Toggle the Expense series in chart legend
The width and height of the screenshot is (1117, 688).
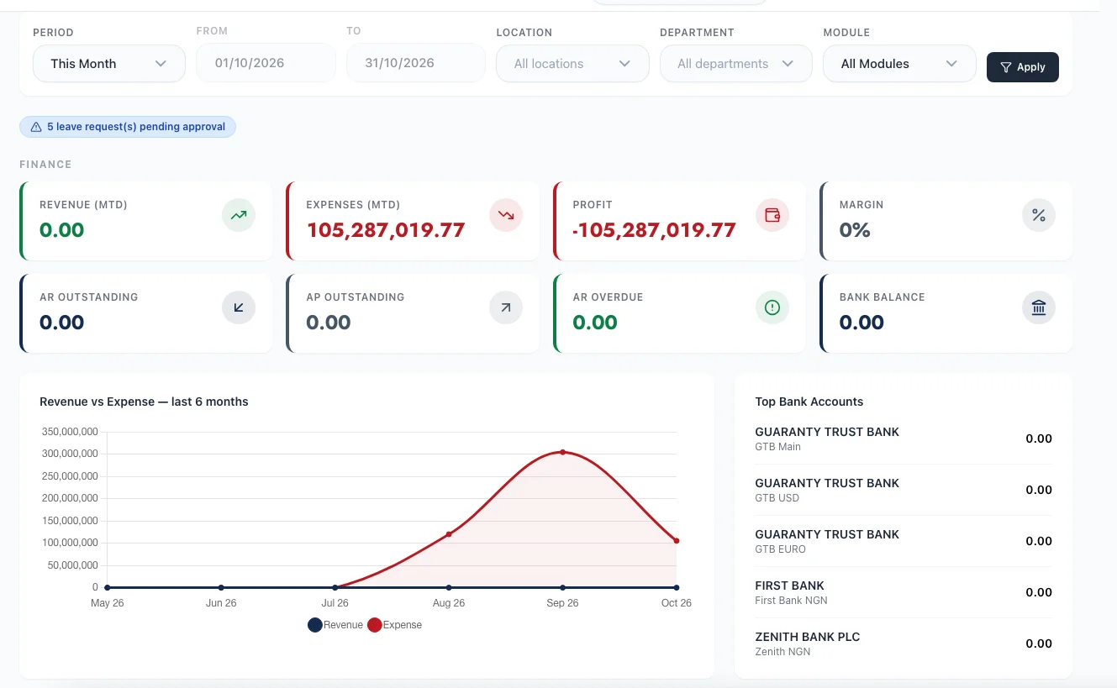pos(395,625)
